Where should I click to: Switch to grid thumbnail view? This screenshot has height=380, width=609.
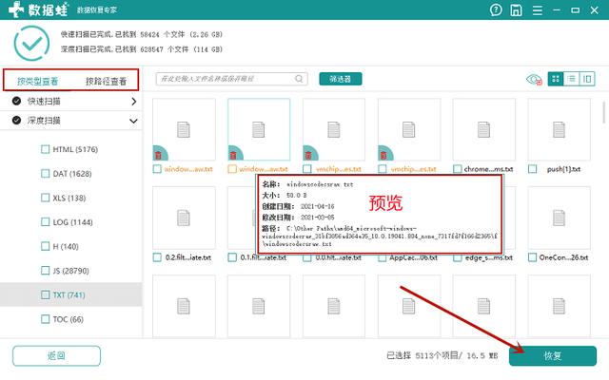[x=556, y=79]
